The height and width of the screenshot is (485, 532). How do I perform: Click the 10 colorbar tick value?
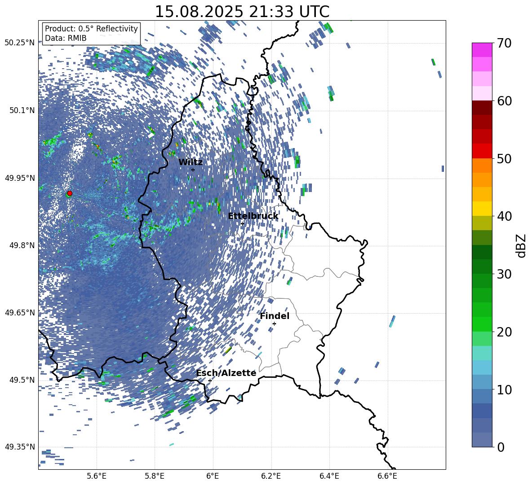point(504,390)
